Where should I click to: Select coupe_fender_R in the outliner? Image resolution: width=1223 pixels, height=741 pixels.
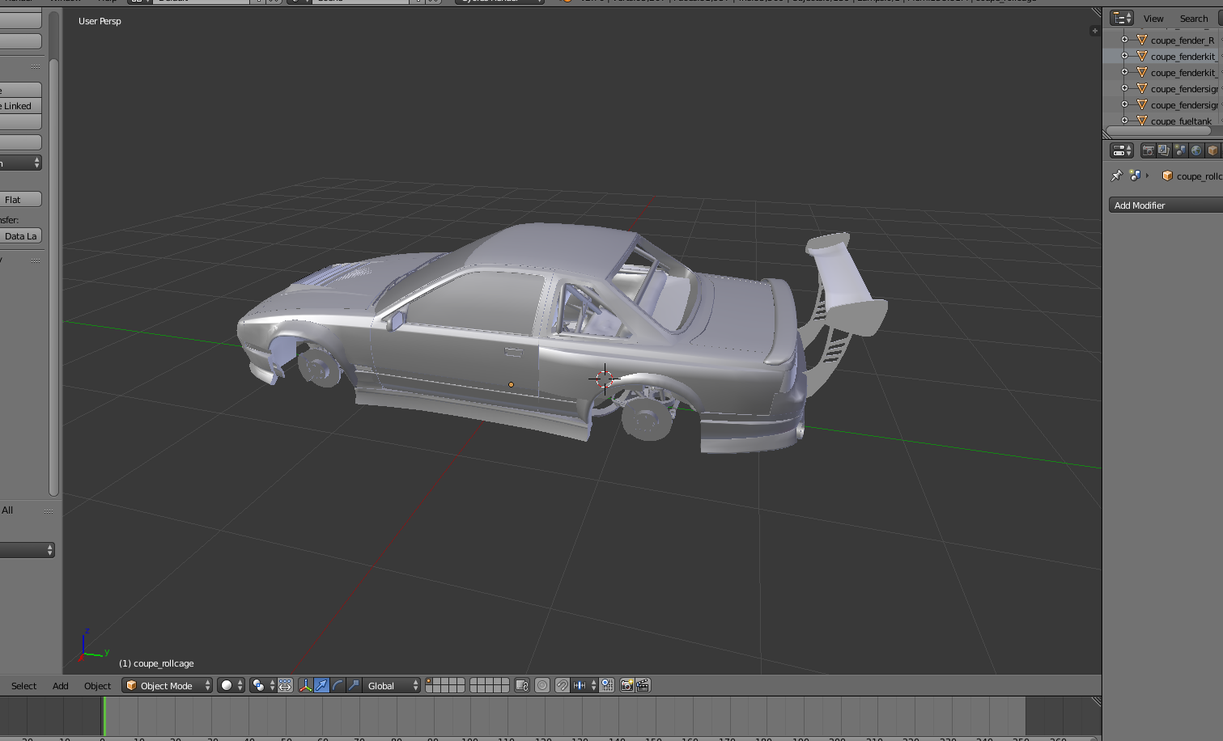click(1183, 40)
